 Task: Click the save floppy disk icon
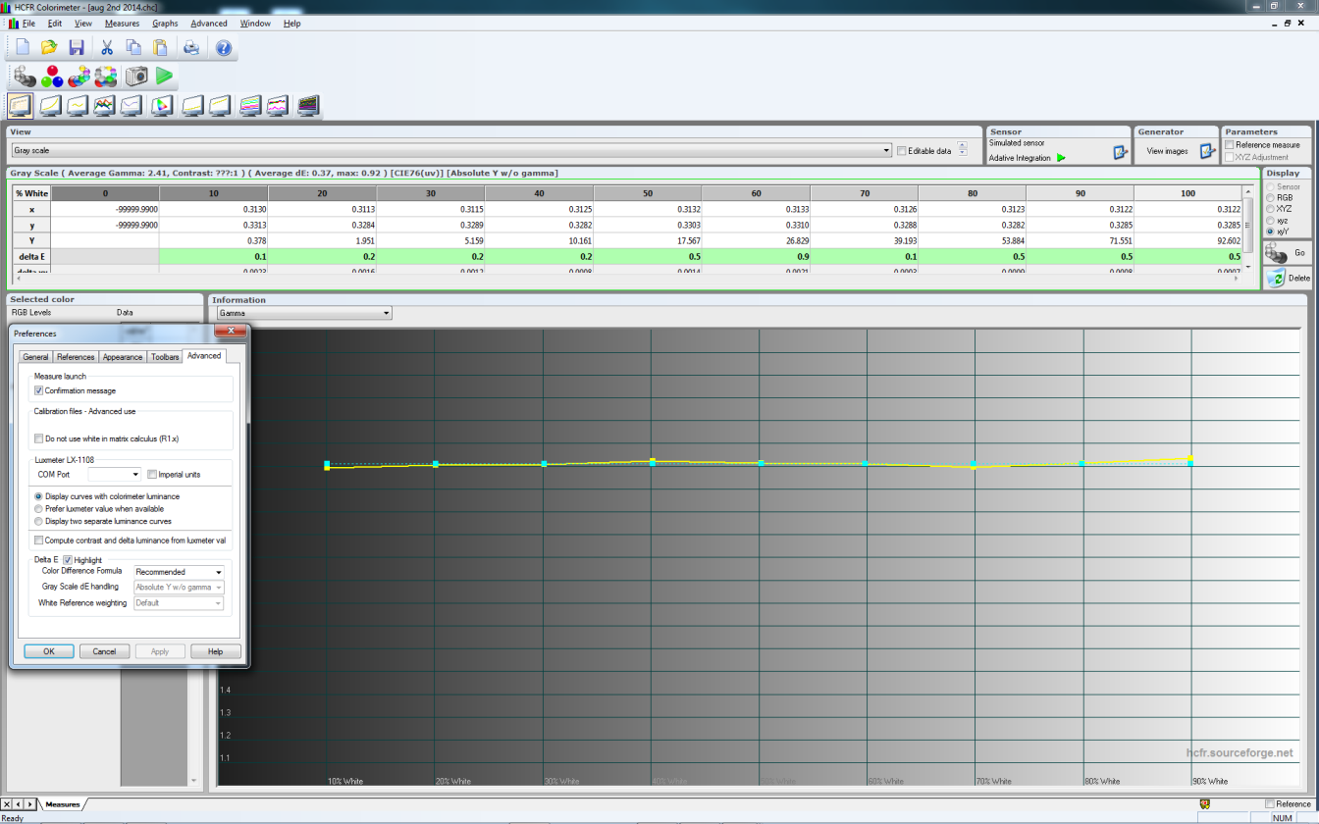click(76, 47)
